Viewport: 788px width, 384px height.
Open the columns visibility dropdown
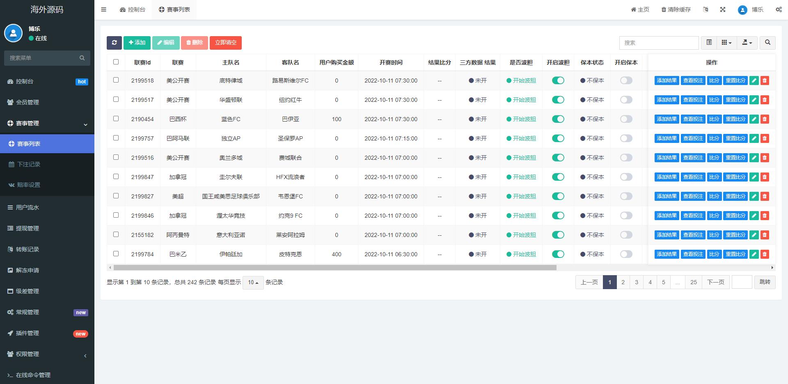tap(726, 43)
